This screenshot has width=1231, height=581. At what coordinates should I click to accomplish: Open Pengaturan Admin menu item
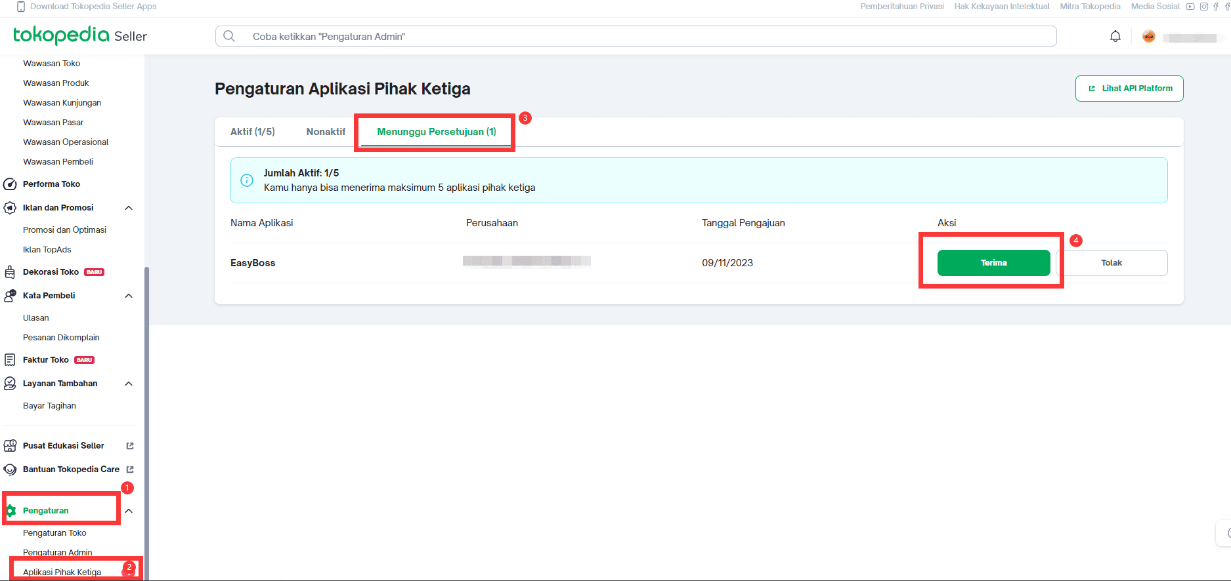(58, 553)
